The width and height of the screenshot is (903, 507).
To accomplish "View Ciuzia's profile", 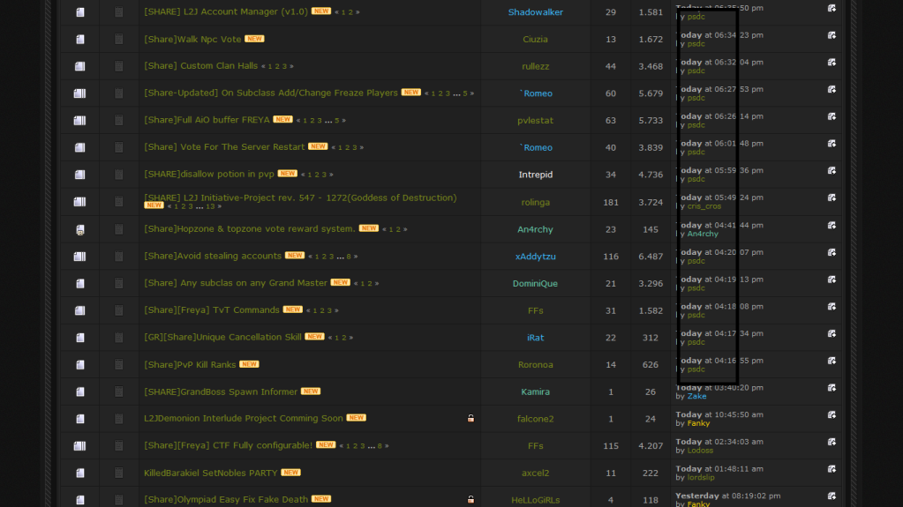I will pyautogui.click(x=535, y=39).
